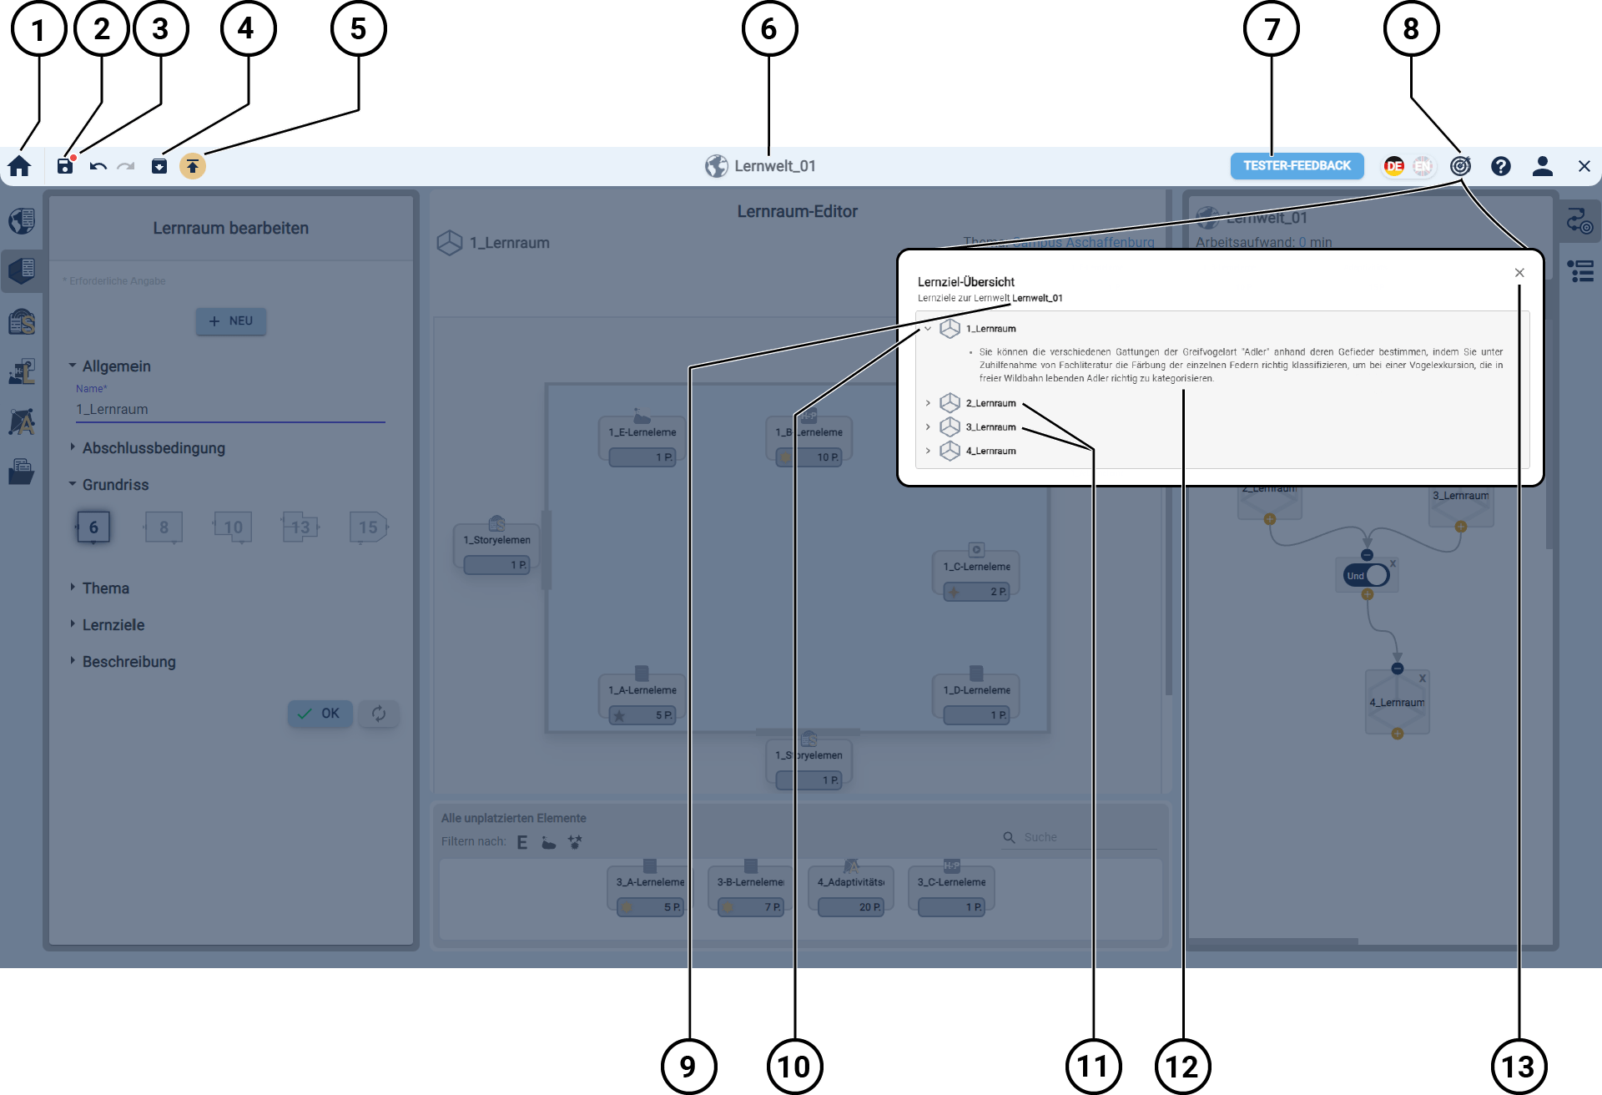Click the TESTER-FEEDBACK button
Viewport: 1602px width, 1095px height.
coord(1297,166)
